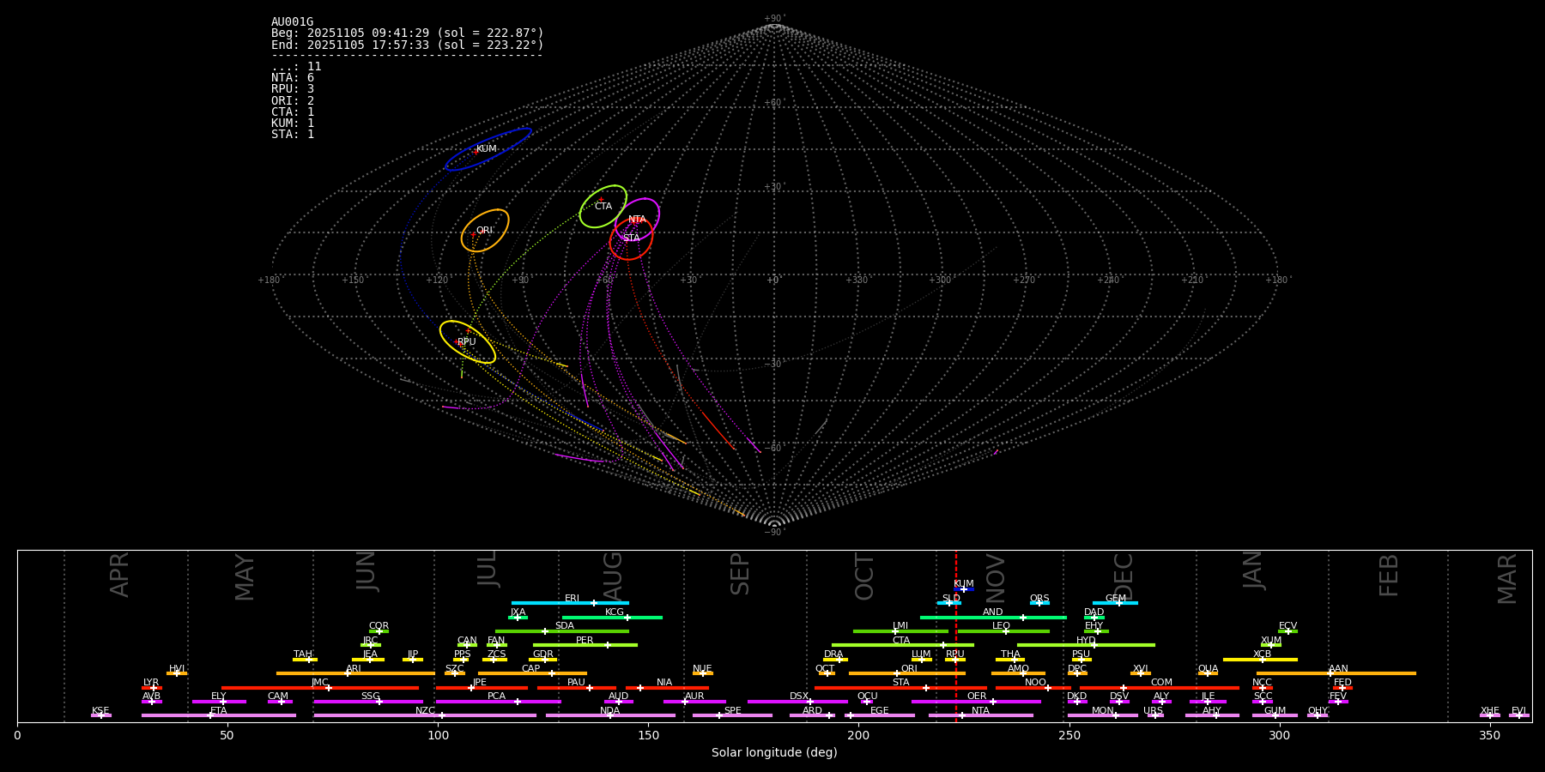This screenshot has height=772, width=1545.
Task: Click the QUA shower bar in timeline
Action: pyautogui.click(x=1208, y=673)
